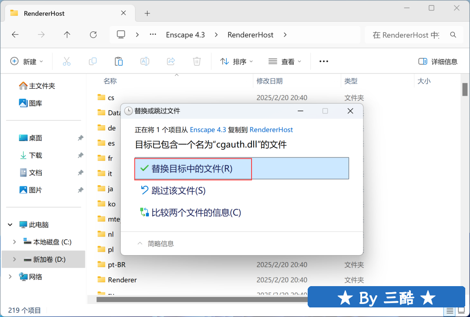Close the RendererHost tab
This screenshot has height=317, width=470.
point(124,13)
